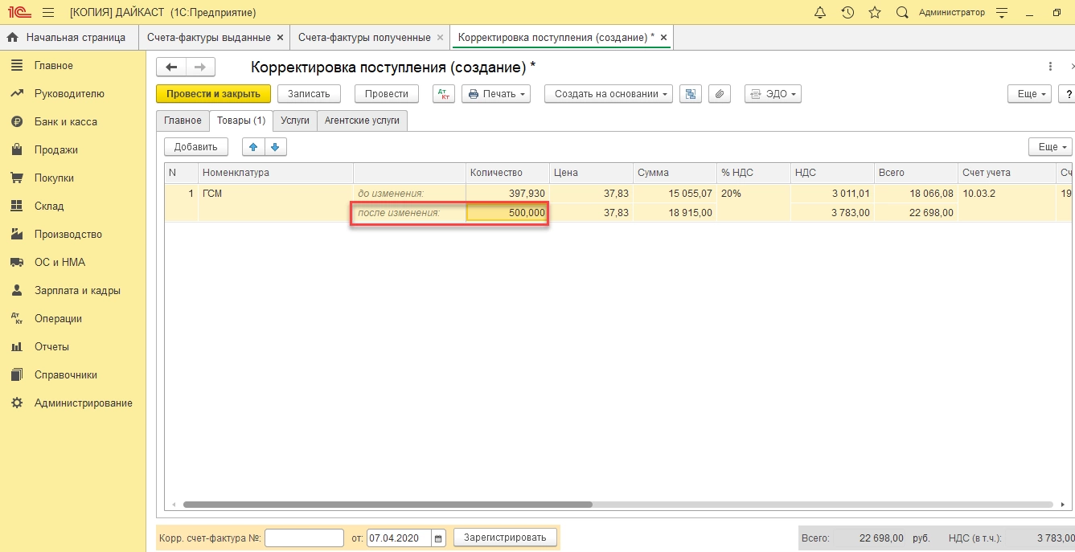Viewport: 1075px width, 552px height.
Task: Go to Начальная страница home tab
Action: pyautogui.click(x=67, y=38)
